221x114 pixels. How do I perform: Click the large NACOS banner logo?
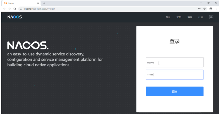(28, 45)
